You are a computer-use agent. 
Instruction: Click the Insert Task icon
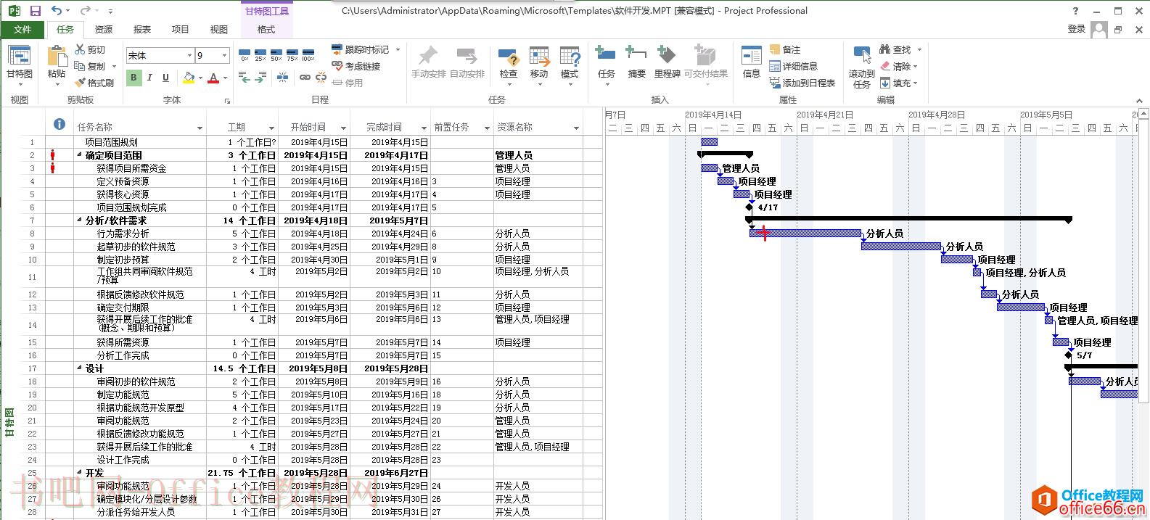click(606, 55)
